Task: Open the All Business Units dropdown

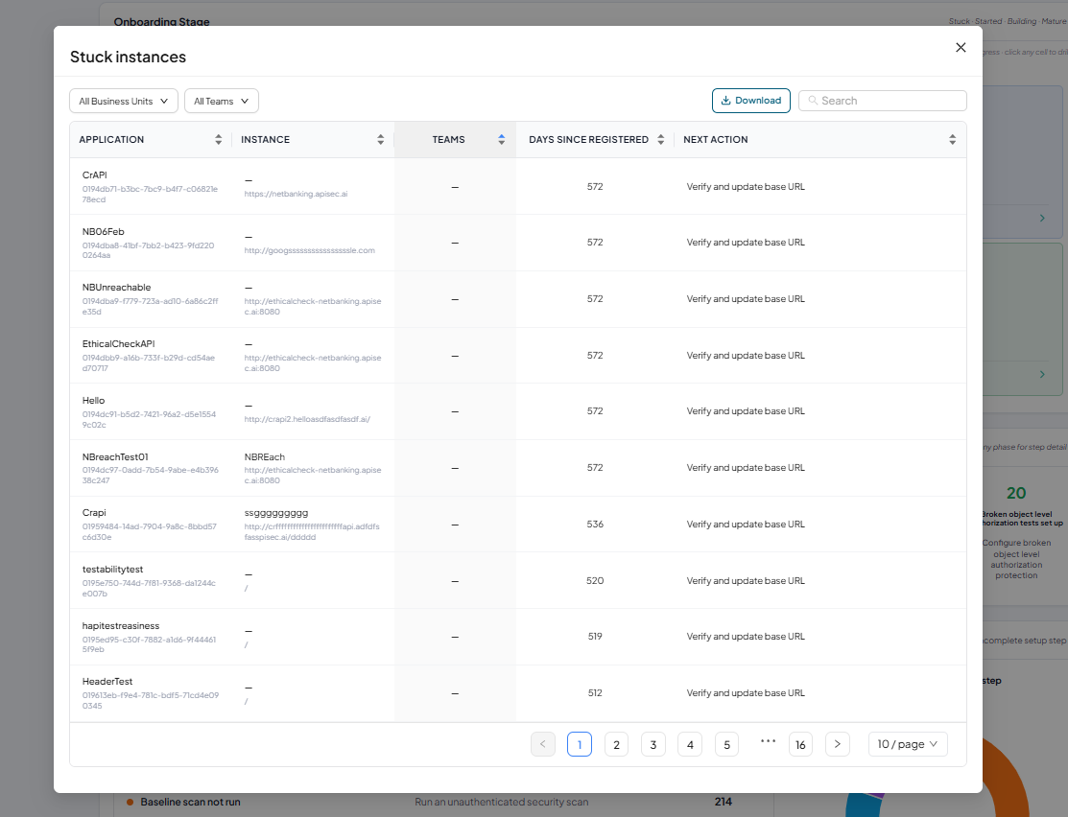Action: [x=123, y=101]
